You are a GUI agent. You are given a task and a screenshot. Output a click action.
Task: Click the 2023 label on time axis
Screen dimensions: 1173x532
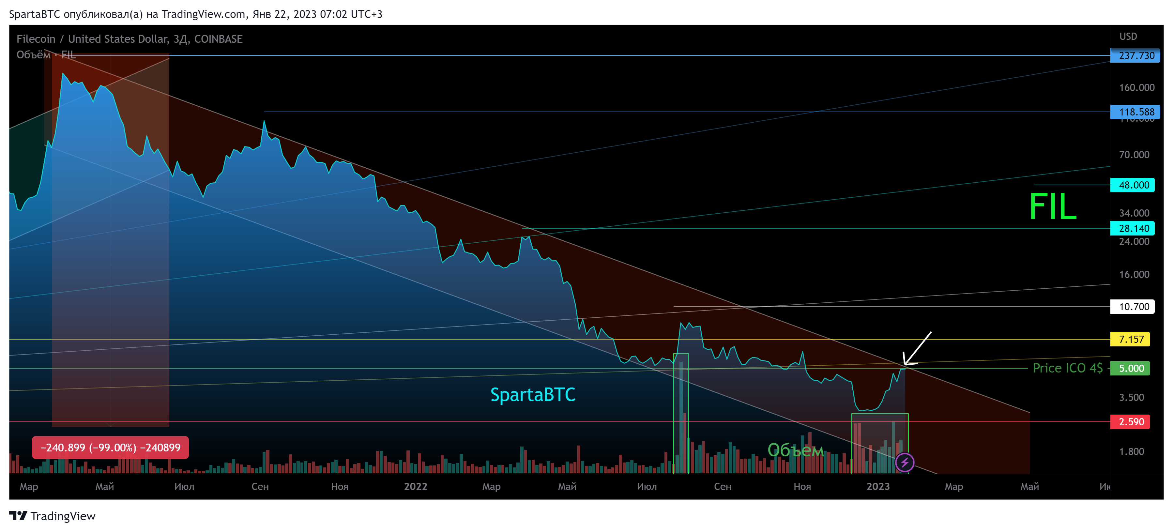click(x=878, y=486)
